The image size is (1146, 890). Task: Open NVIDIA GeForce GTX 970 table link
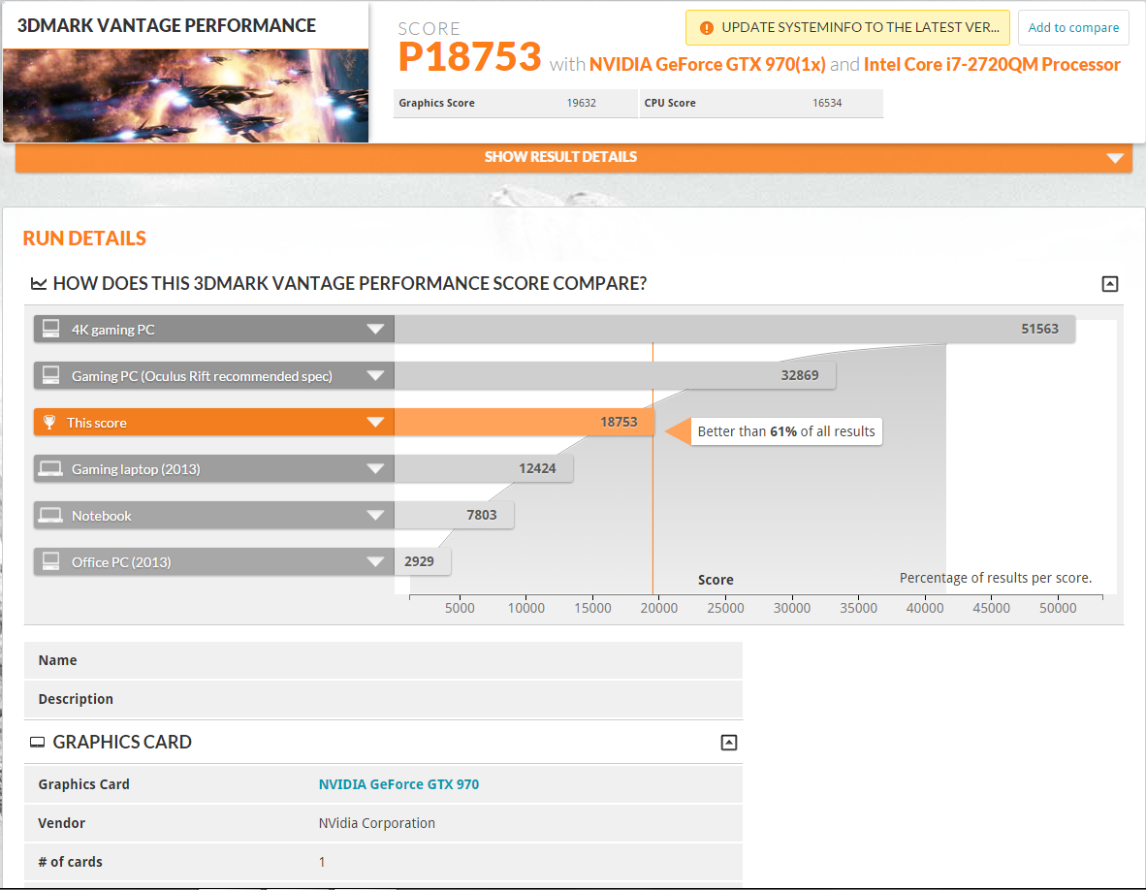tap(399, 784)
